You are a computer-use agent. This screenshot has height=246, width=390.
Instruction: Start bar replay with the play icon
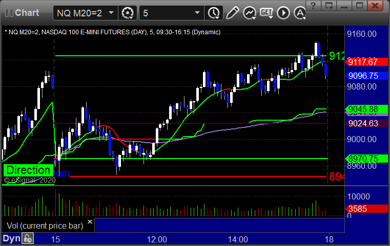click(283, 13)
